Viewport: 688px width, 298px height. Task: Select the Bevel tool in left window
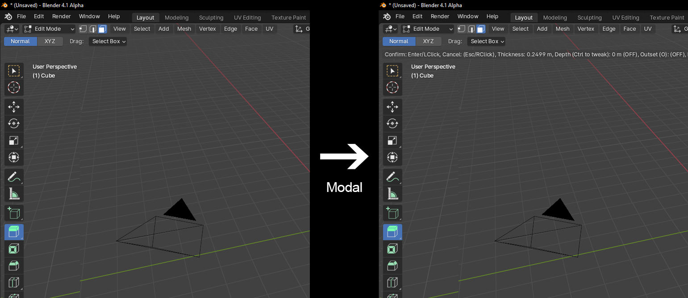[14, 265]
